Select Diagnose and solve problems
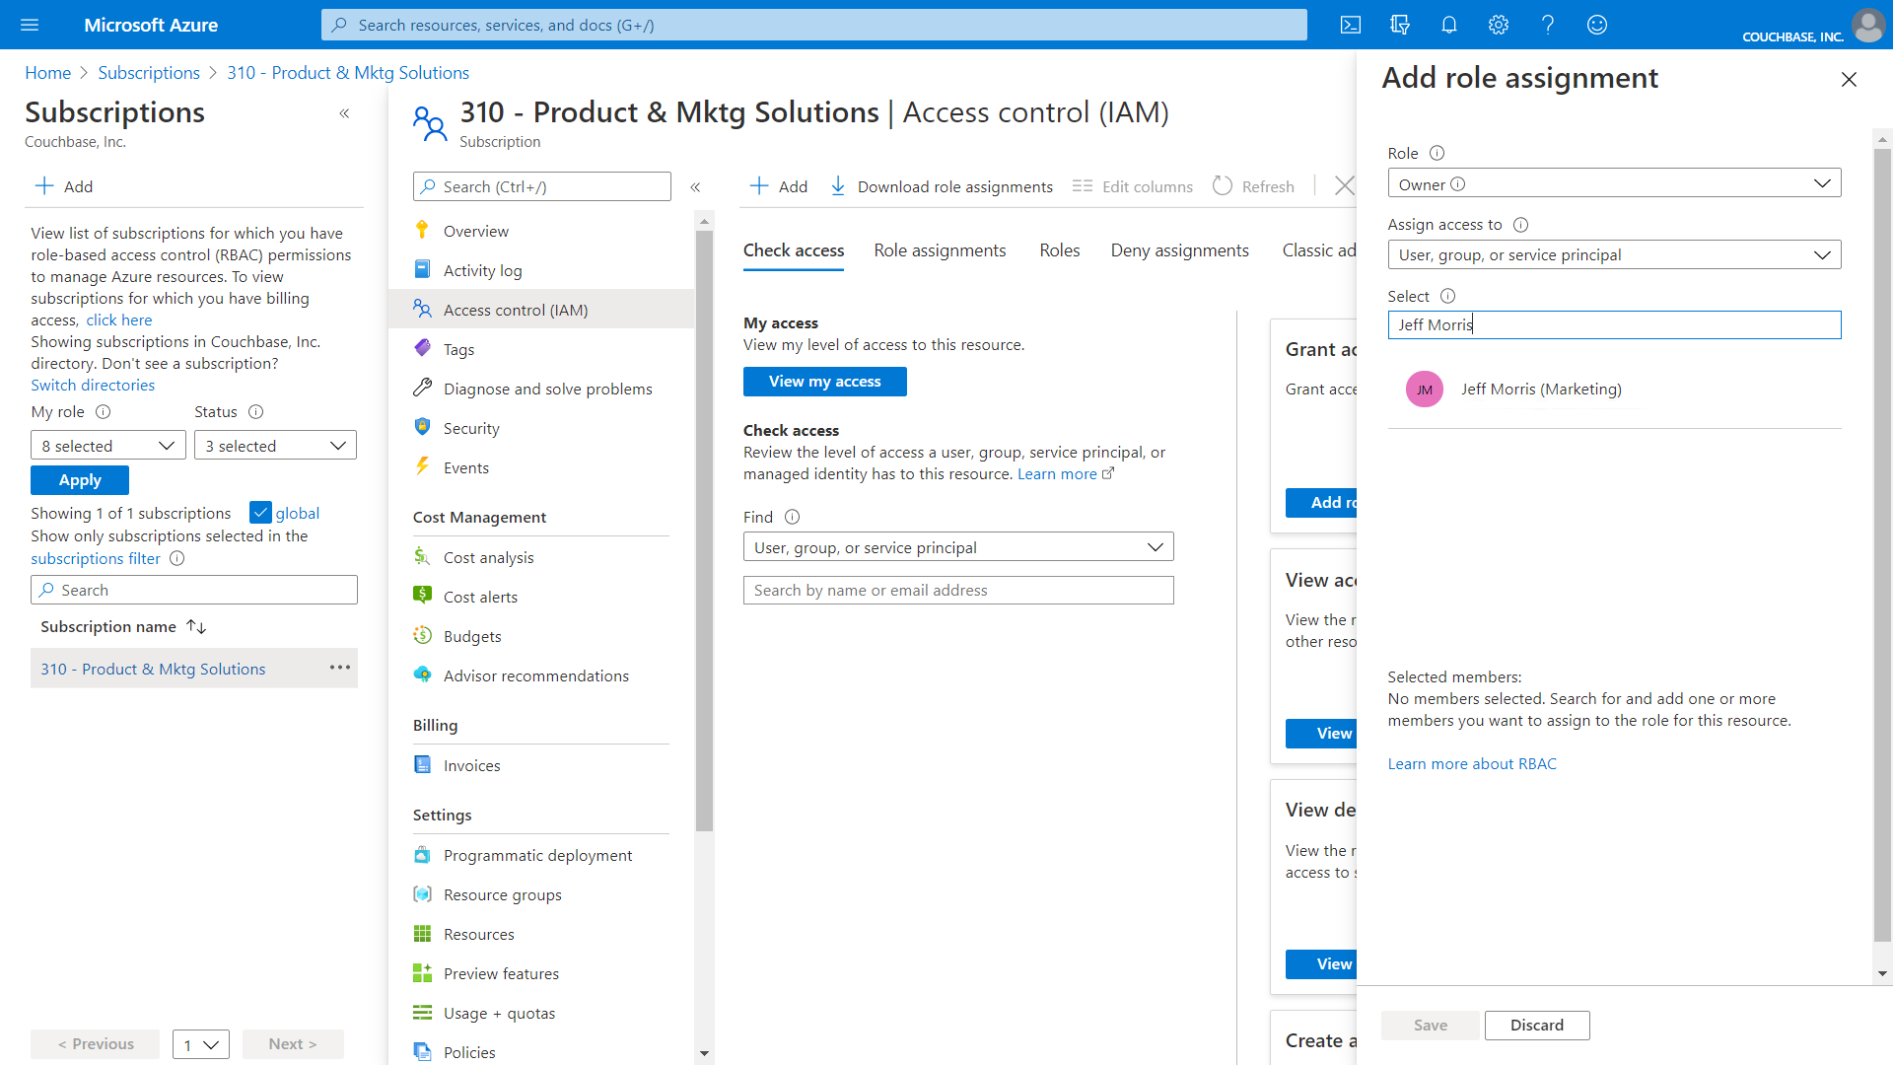This screenshot has height=1065, width=1893. 547,388
